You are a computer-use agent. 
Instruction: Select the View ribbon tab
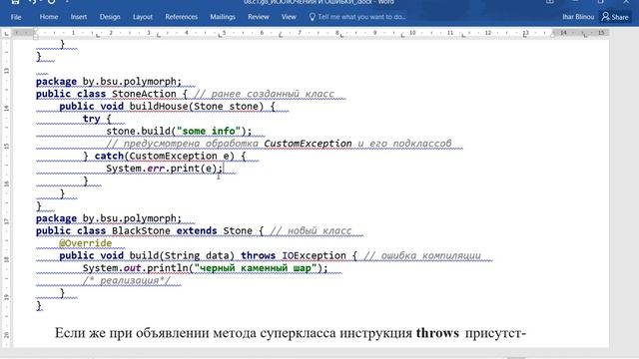(289, 17)
